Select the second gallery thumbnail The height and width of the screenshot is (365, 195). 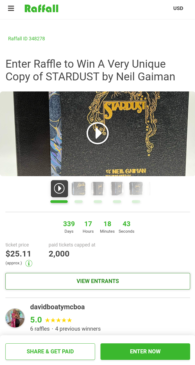79,189
